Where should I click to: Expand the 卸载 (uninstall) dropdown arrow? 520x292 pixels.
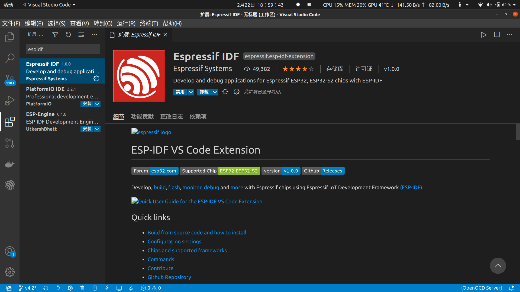[x=215, y=92]
